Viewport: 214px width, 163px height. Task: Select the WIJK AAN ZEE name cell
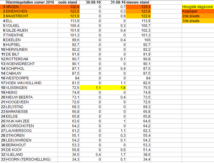pyautogui.click(x=31, y=121)
